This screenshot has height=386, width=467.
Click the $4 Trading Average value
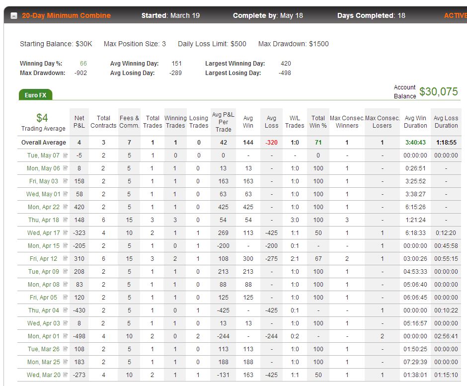[42, 118]
